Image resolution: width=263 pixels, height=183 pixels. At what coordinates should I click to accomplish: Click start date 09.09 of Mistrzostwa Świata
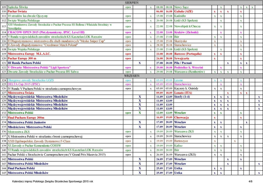coord(159,93)
